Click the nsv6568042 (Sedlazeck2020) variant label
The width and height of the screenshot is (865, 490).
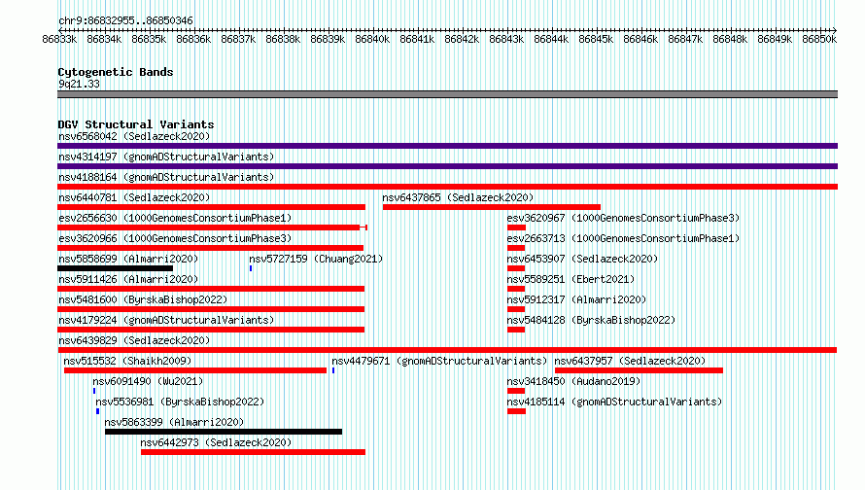point(134,136)
